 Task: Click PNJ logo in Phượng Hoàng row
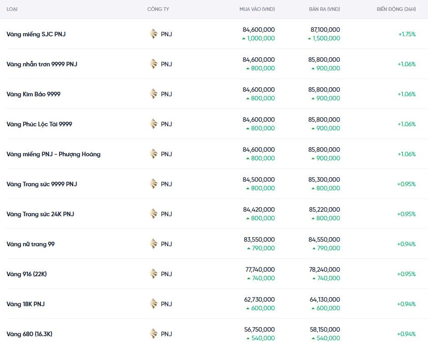pyautogui.click(x=154, y=154)
